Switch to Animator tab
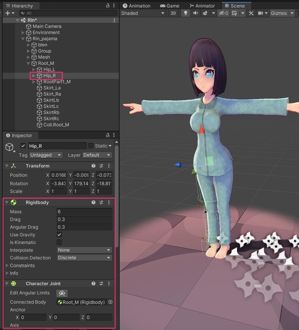299x330 pixels. click(x=202, y=6)
